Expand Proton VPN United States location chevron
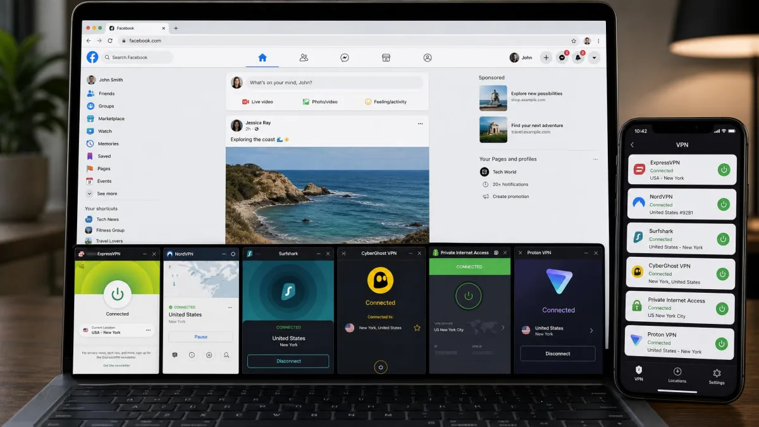759x427 pixels. pos(591,330)
